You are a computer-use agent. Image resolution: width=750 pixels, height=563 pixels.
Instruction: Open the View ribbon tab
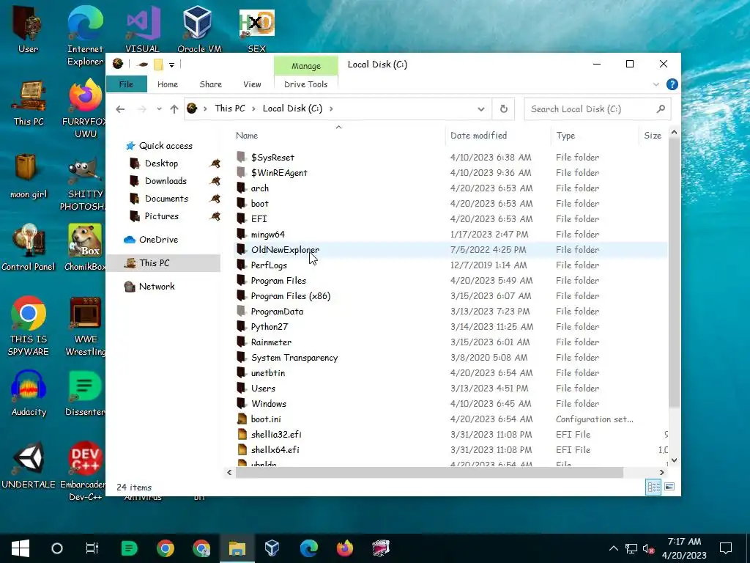tap(252, 84)
